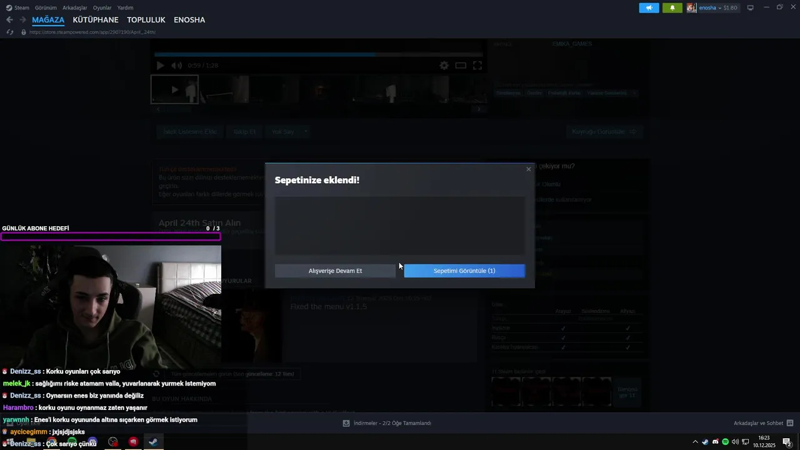Reload the store page
Viewport: 800px width, 450px height.
coord(9,32)
